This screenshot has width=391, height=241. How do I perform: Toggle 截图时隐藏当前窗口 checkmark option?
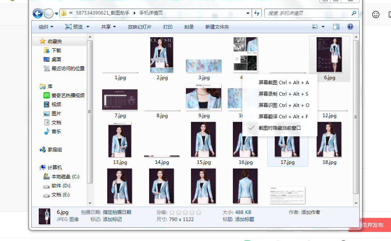[x=279, y=128]
